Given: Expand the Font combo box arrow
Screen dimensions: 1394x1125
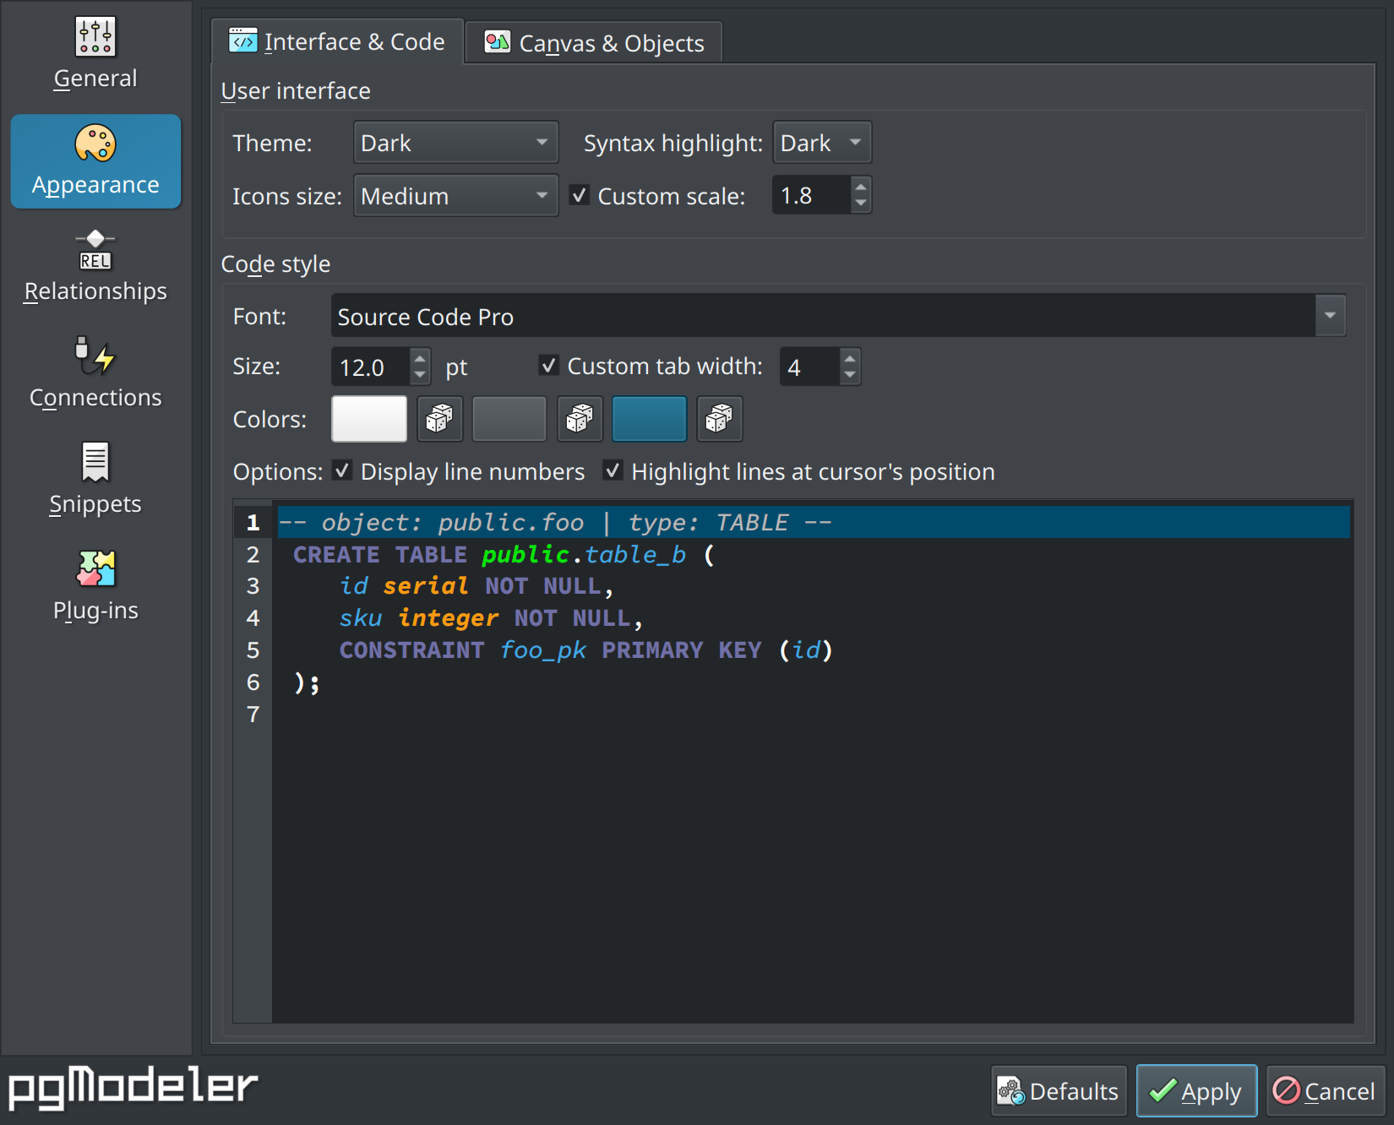Looking at the screenshot, I should click(1330, 316).
